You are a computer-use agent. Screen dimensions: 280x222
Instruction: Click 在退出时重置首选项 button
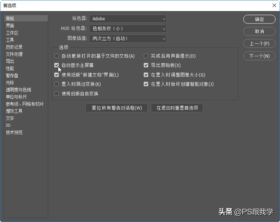177,108
